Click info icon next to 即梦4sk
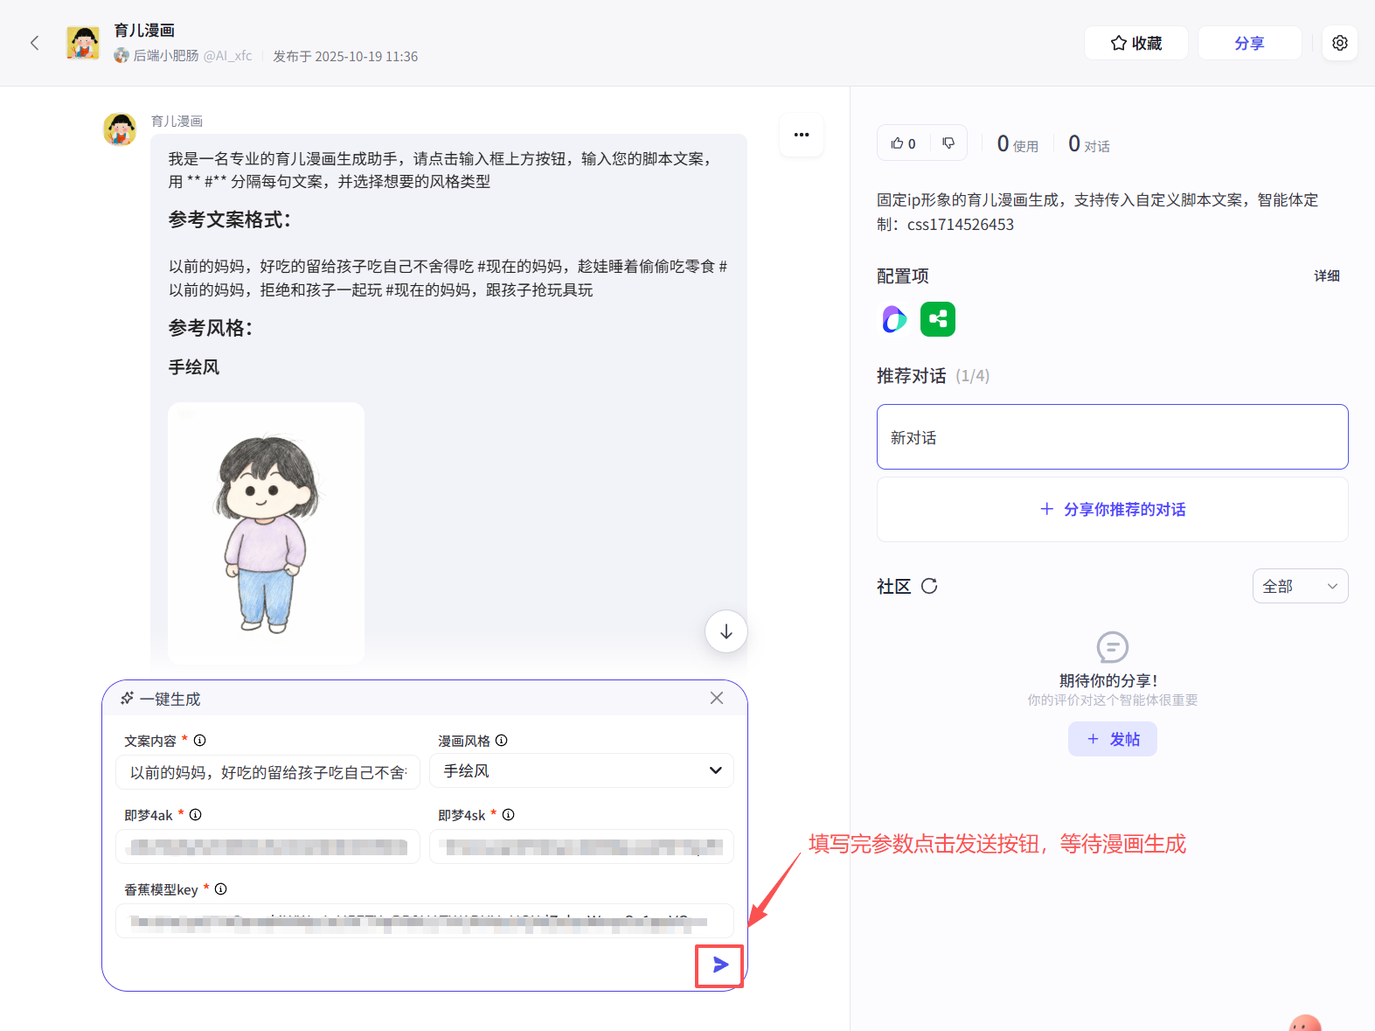This screenshot has width=1375, height=1031. coord(509,815)
